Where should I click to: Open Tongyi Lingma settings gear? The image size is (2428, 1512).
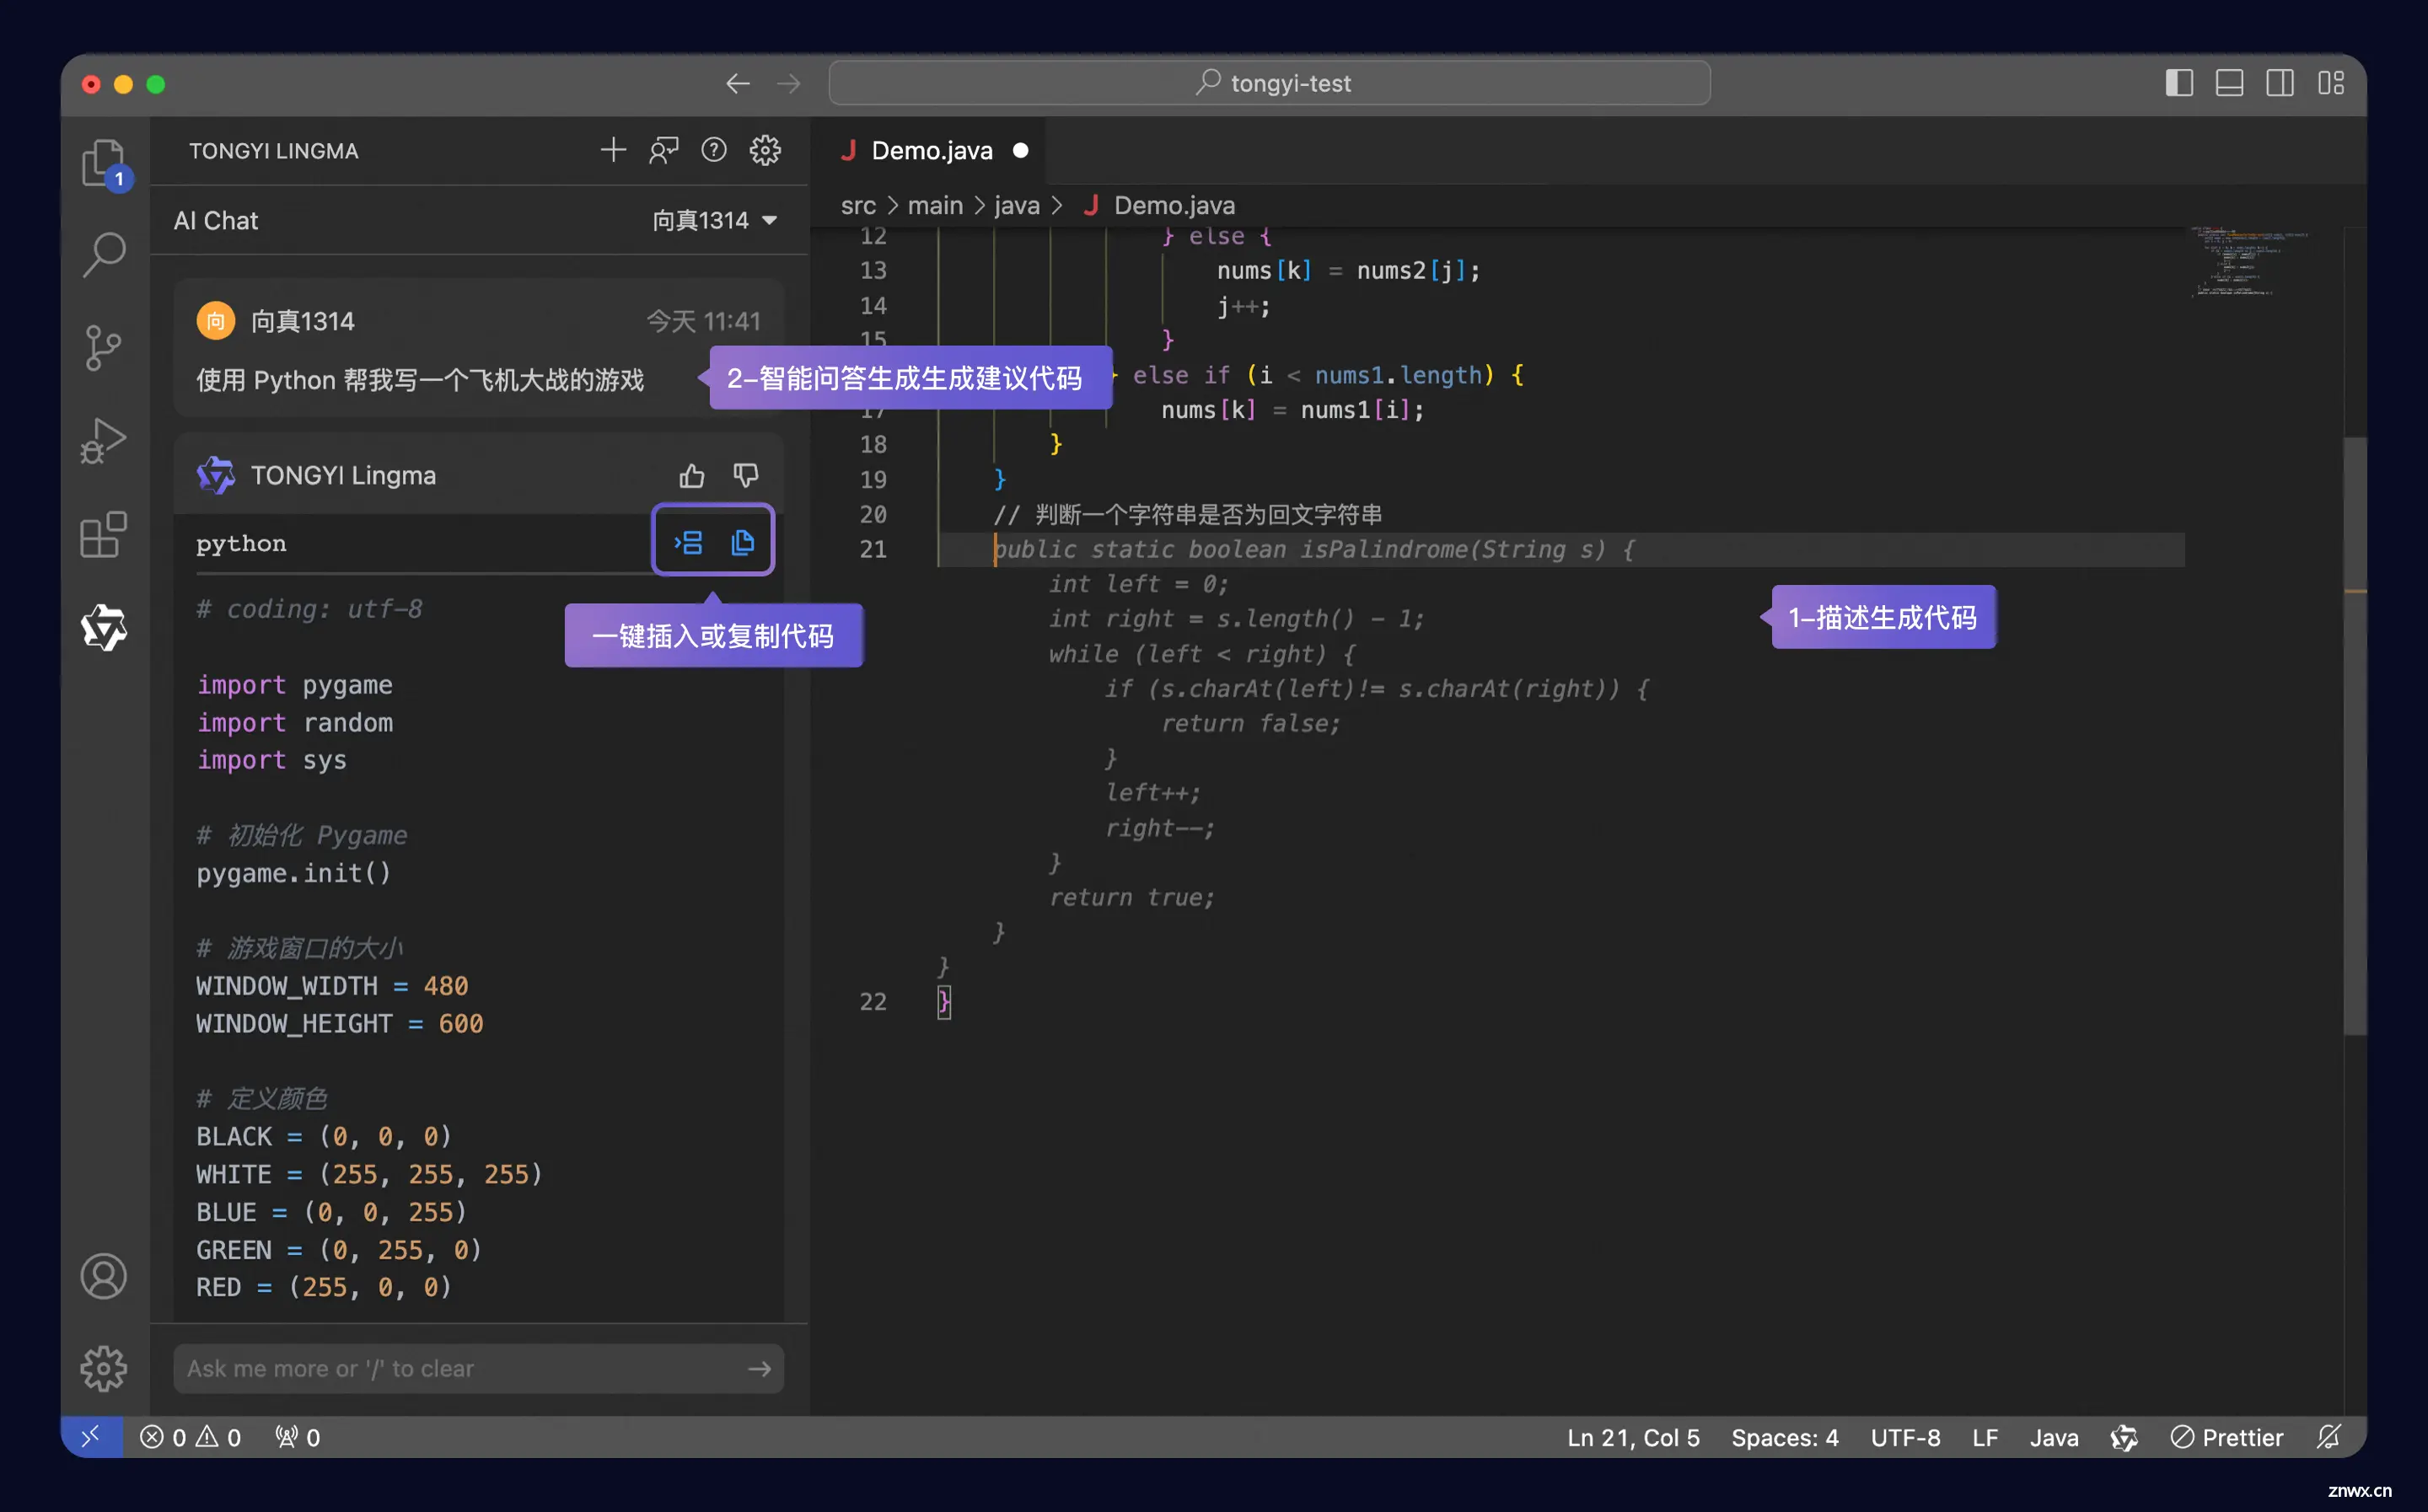[765, 150]
